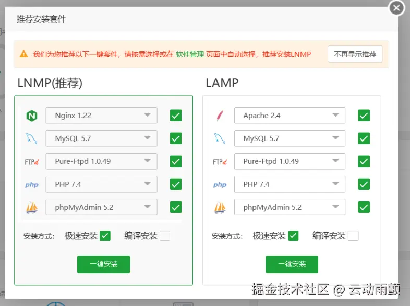Click the LNMP(推荐) heading

tap(50, 83)
